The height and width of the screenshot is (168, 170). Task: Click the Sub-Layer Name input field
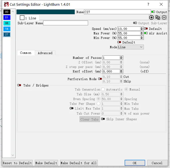(65, 23)
